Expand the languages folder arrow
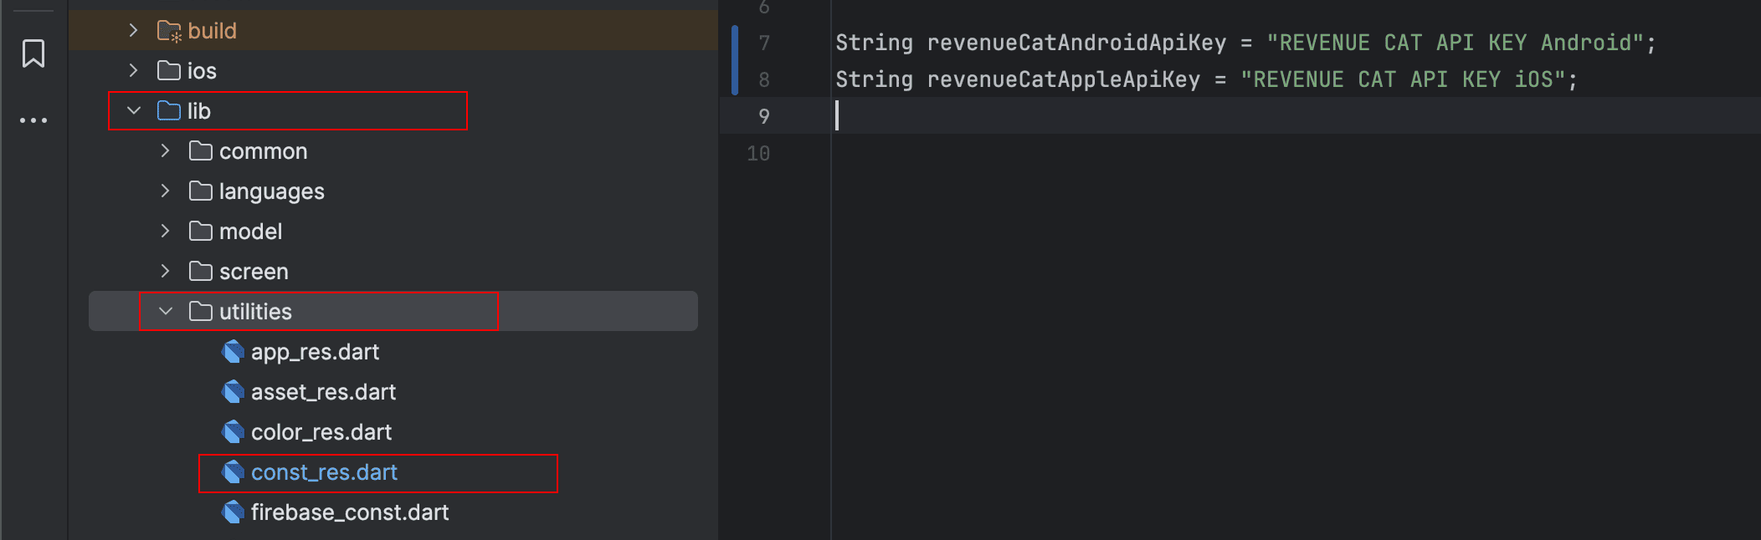The image size is (1761, 540). (x=166, y=191)
